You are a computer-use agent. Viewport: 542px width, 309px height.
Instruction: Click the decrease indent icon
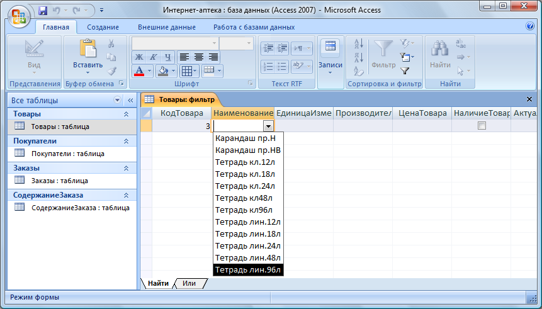(268, 48)
